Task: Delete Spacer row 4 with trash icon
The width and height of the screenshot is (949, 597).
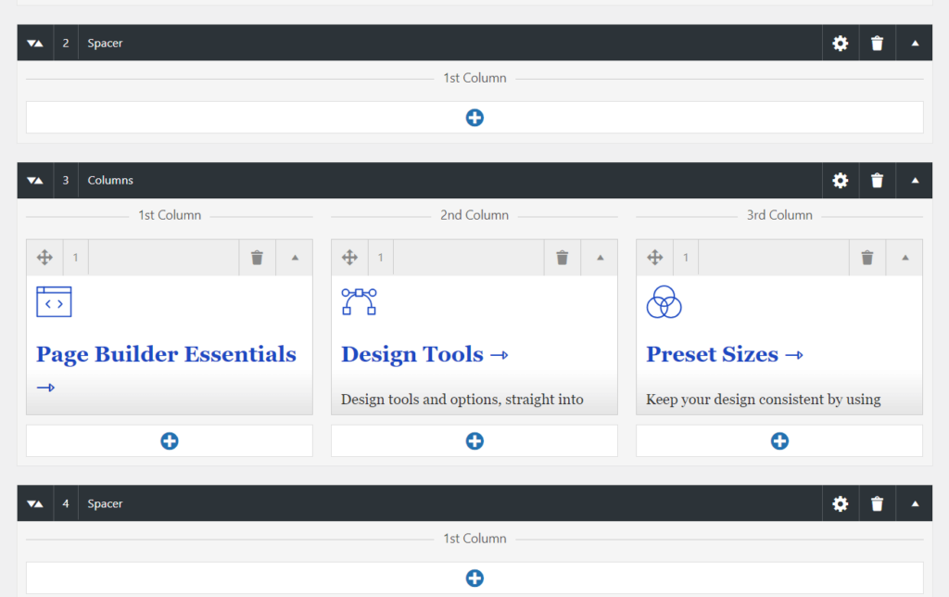Action: tap(877, 503)
